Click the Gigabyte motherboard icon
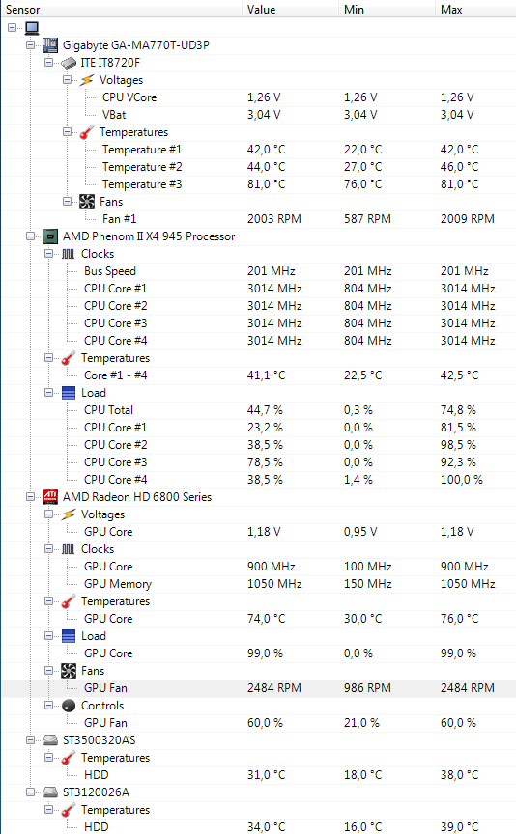 [x=50, y=45]
